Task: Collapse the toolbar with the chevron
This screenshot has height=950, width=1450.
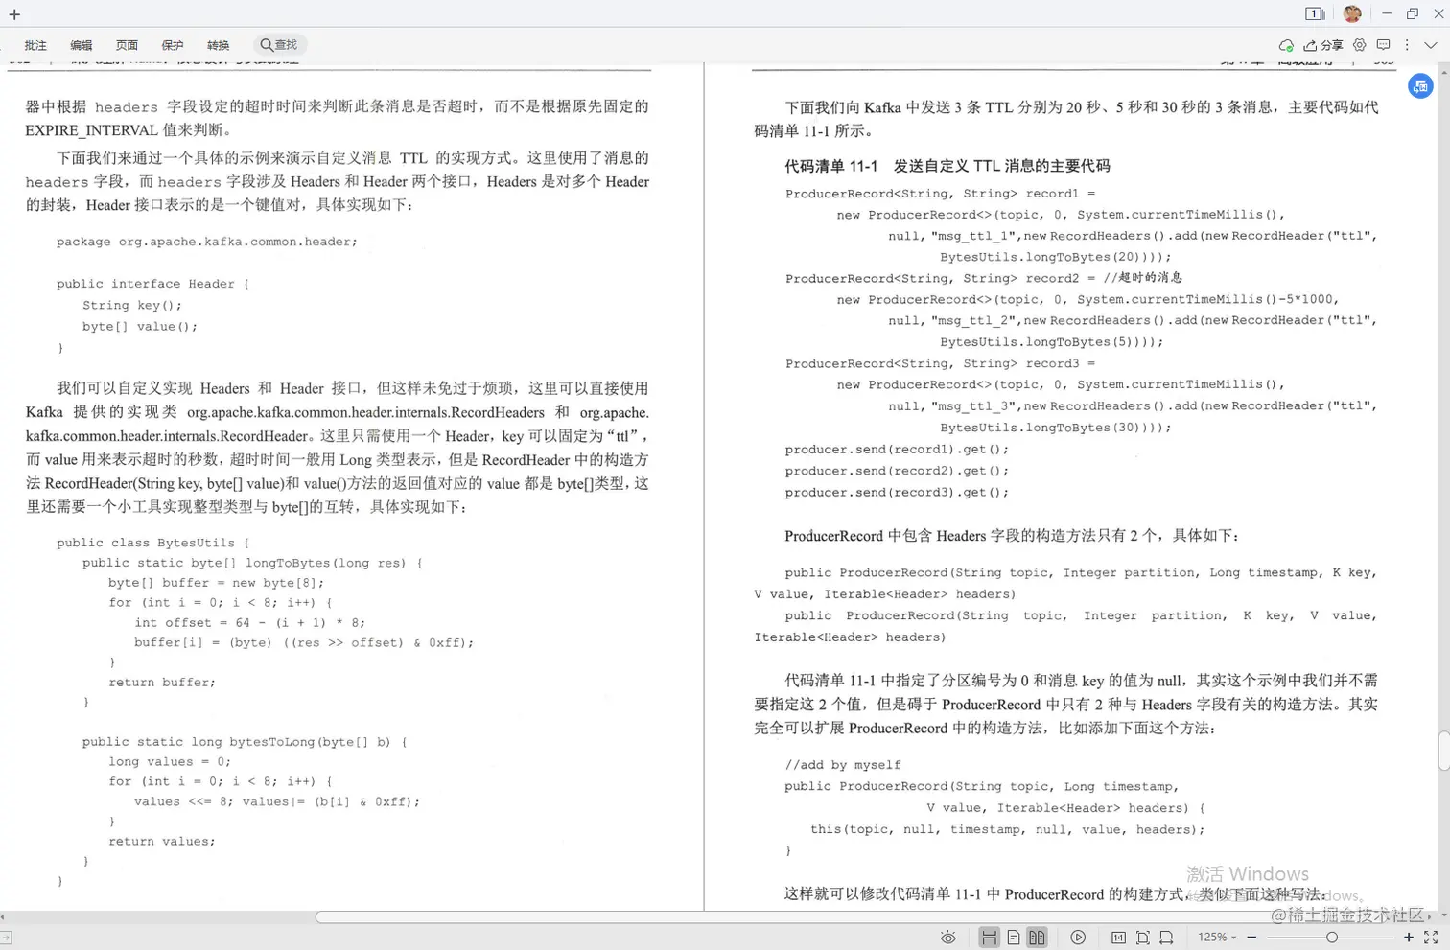Action: [x=1430, y=45]
